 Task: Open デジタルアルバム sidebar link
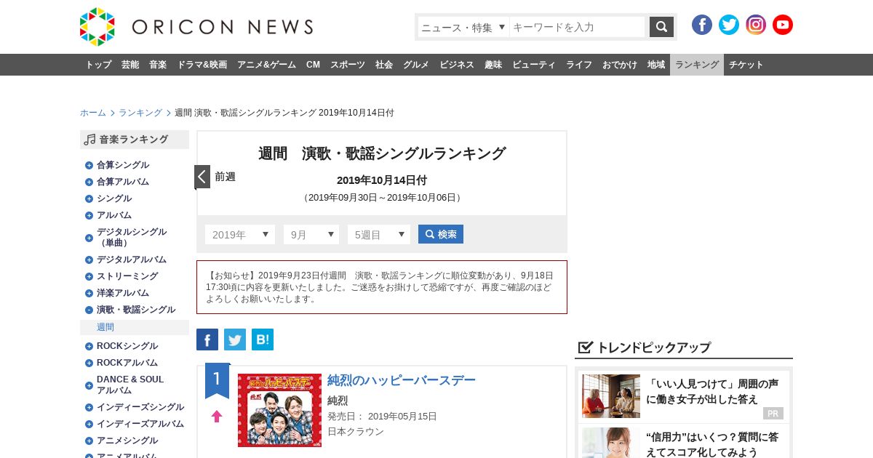coord(132,260)
